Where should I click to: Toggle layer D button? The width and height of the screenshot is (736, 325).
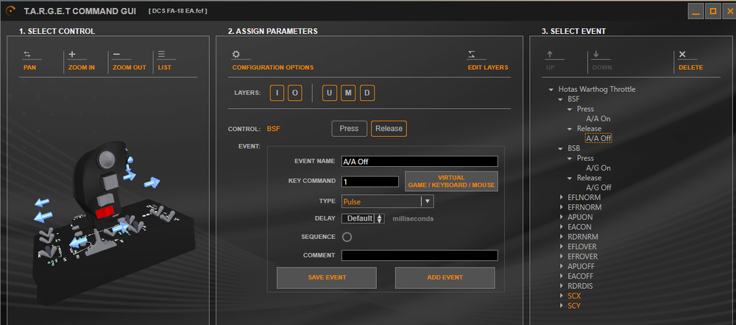coord(367,93)
